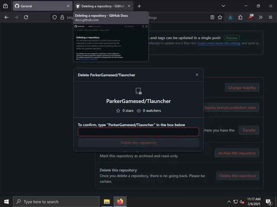Switch to the General GitHub tab
This screenshot has height=207, width=277.
point(42,6)
